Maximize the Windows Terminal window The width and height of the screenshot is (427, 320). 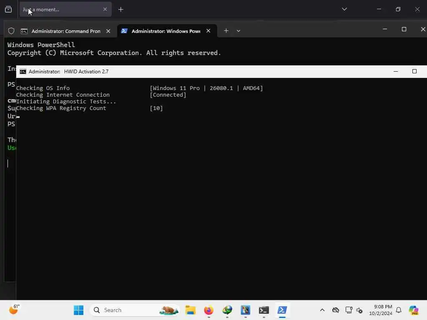404,29
